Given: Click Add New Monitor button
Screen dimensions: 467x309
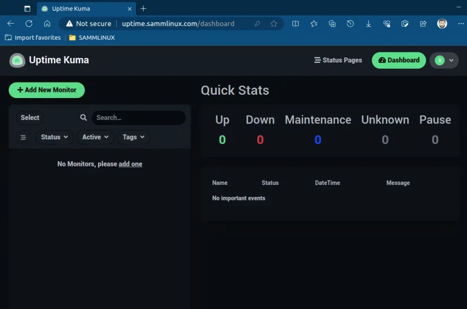Looking at the screenshot, I should 47,90.
